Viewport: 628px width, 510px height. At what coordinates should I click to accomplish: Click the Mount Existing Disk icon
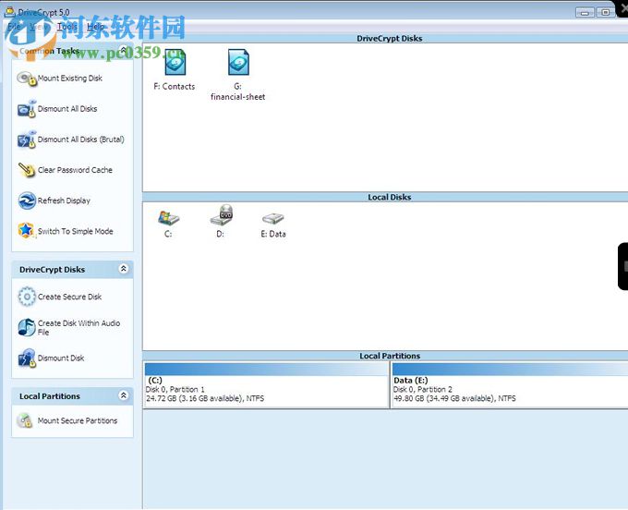point(27,79)
